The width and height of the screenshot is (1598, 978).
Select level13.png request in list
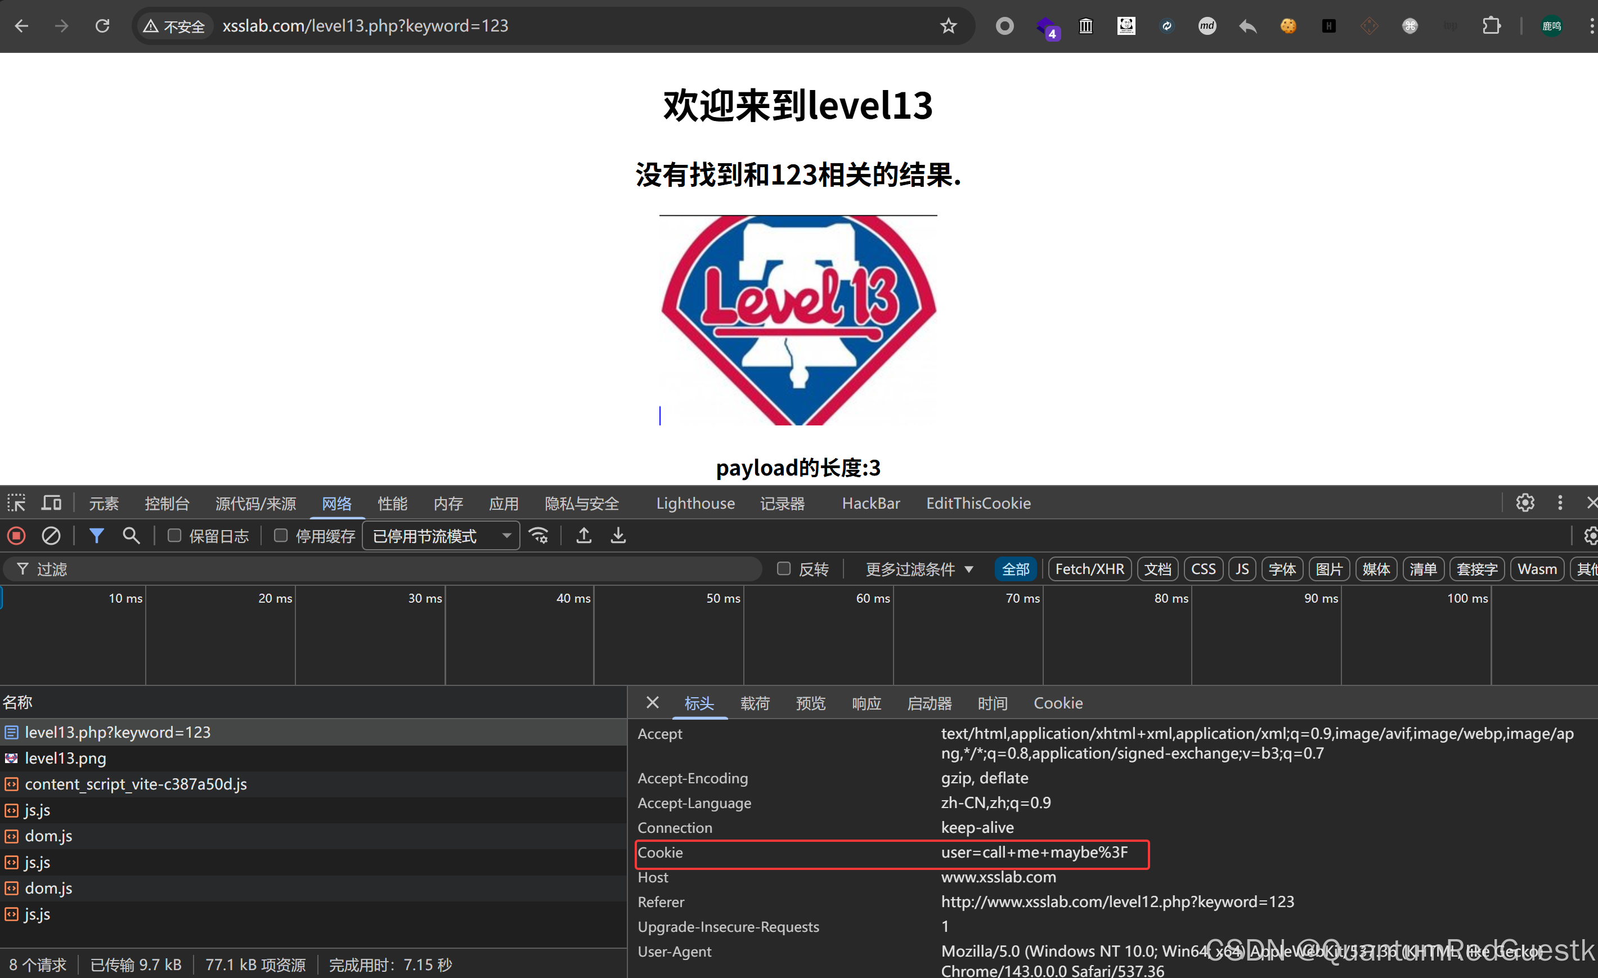[x=65, y=758]
